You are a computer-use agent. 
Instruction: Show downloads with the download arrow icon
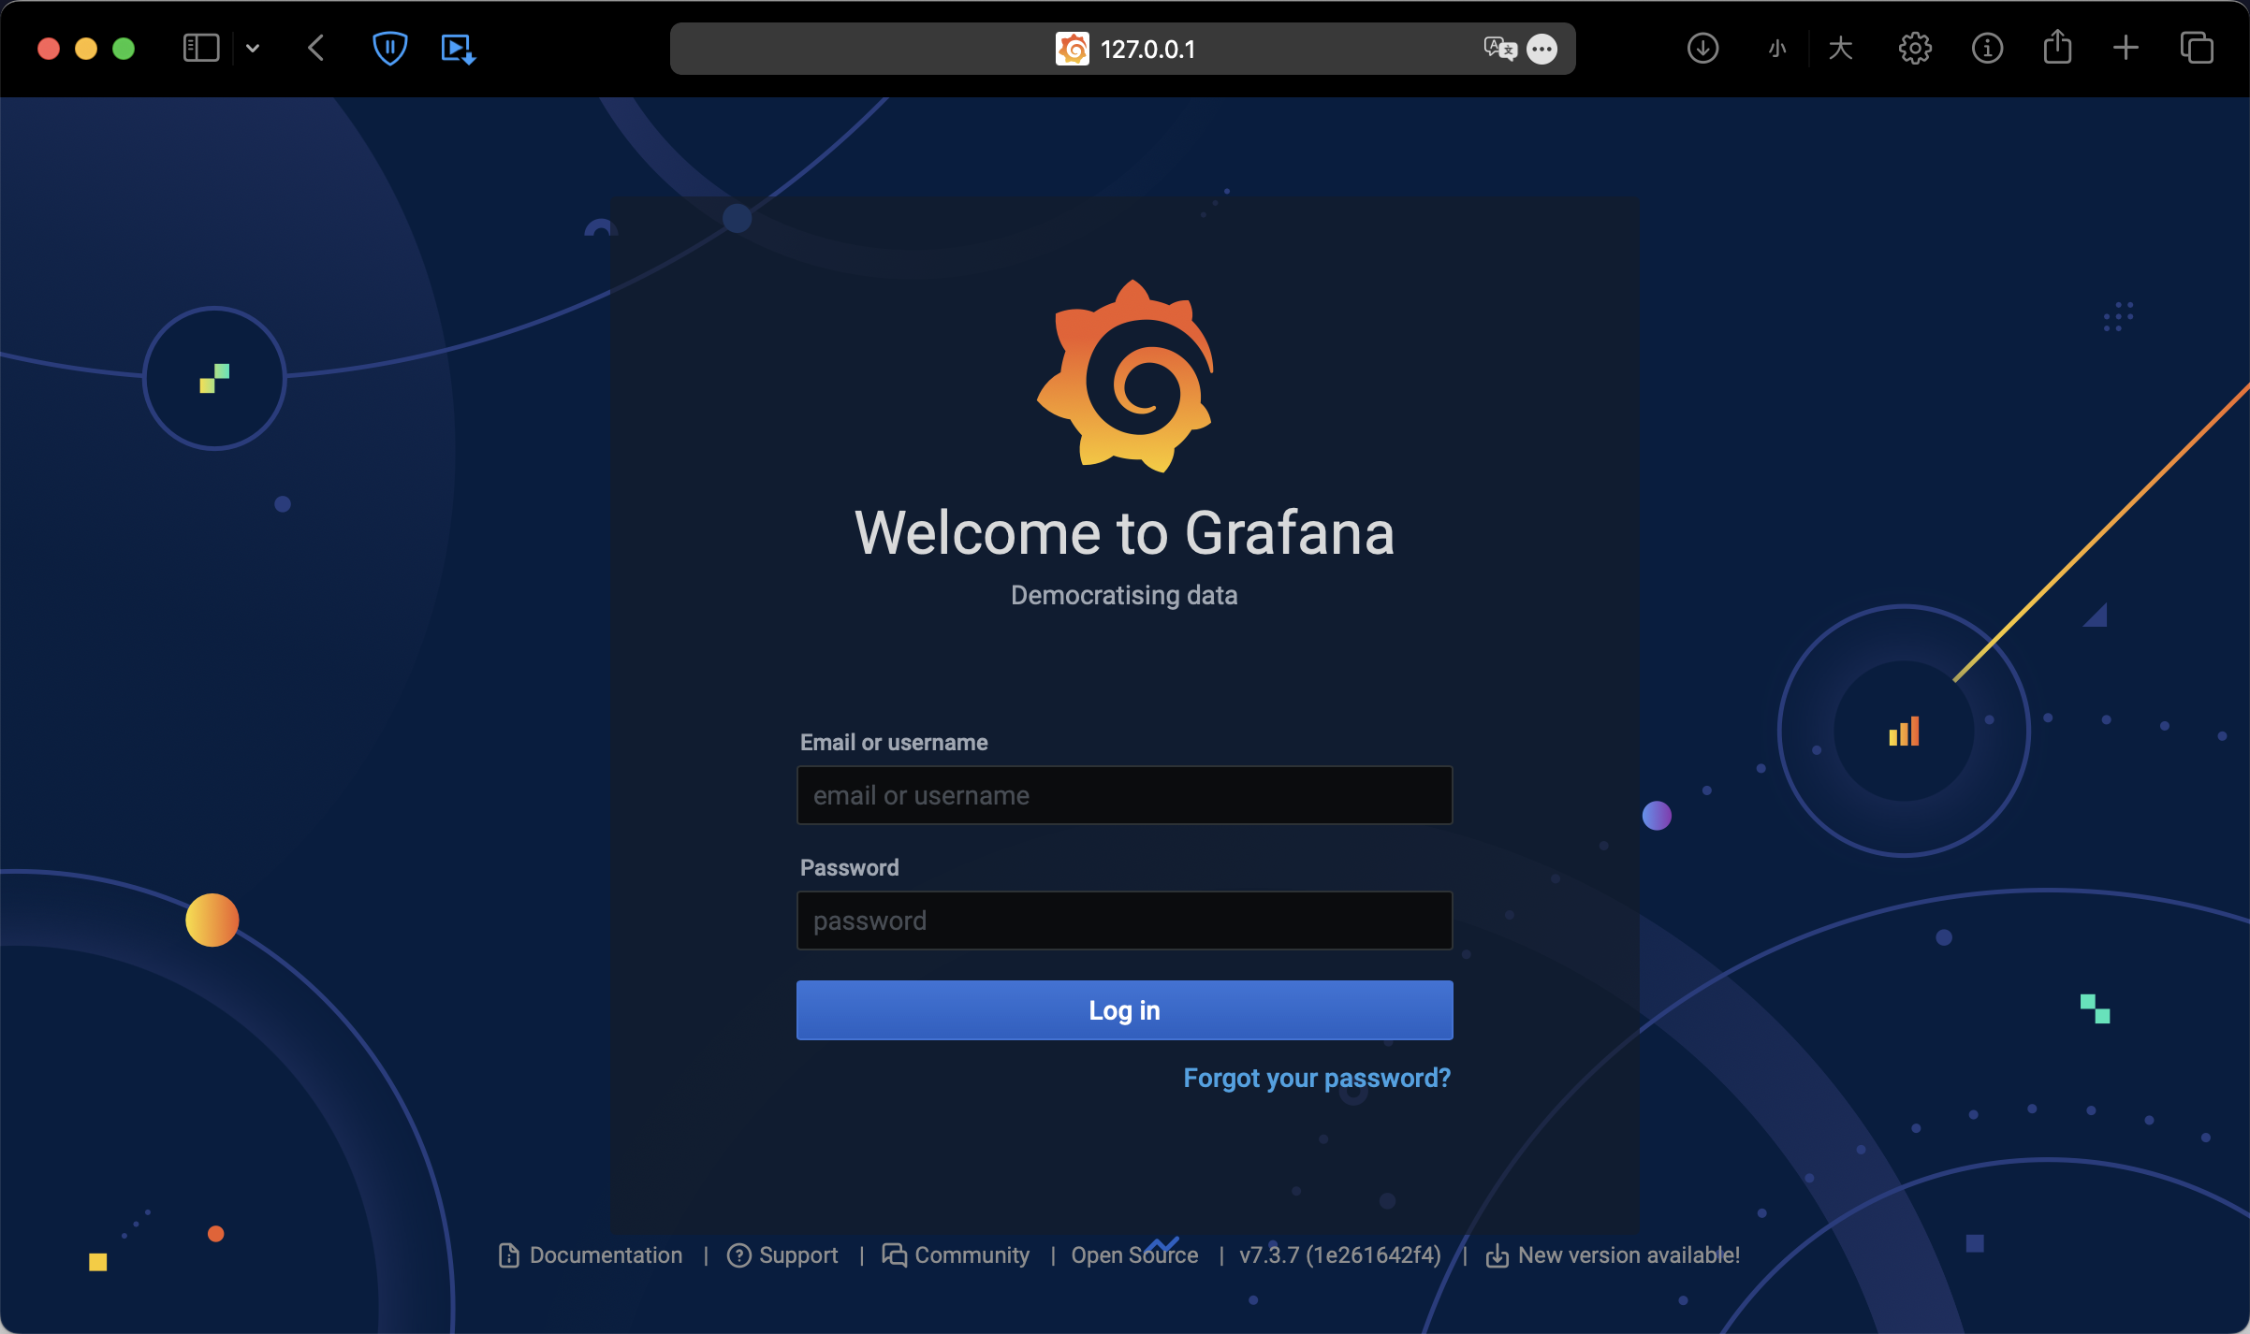point(1702,48)
